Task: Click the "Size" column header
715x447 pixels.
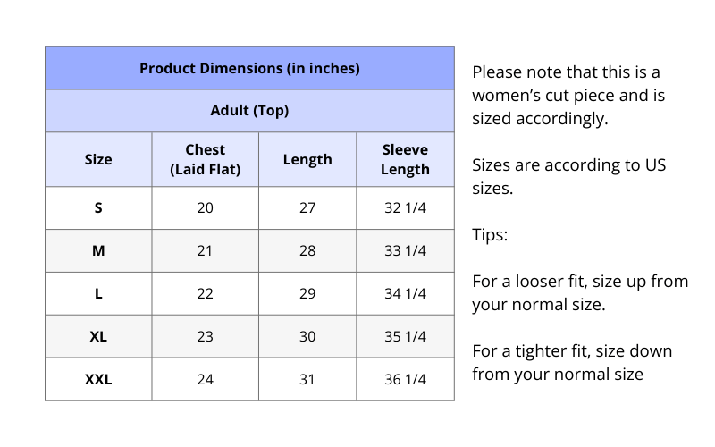Action: (98, 160)
